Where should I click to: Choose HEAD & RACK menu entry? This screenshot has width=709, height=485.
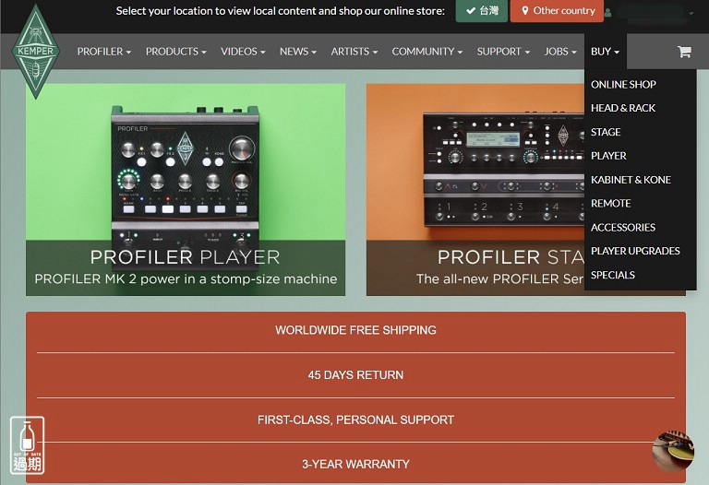pos(622,108)
